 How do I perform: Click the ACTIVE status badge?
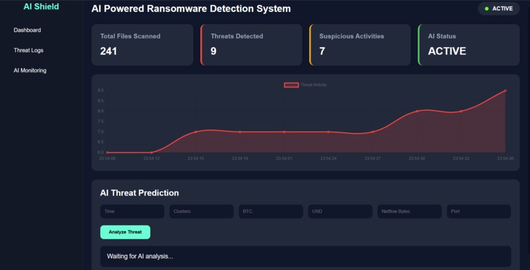point(498,9)
